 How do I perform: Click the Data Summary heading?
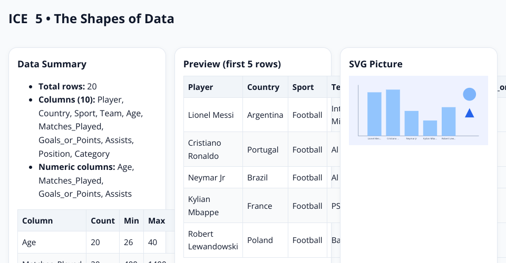52,64
